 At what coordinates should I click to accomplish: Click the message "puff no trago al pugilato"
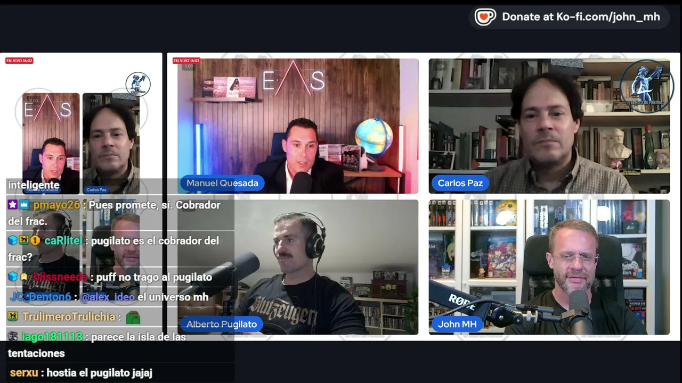click(154, 277)
